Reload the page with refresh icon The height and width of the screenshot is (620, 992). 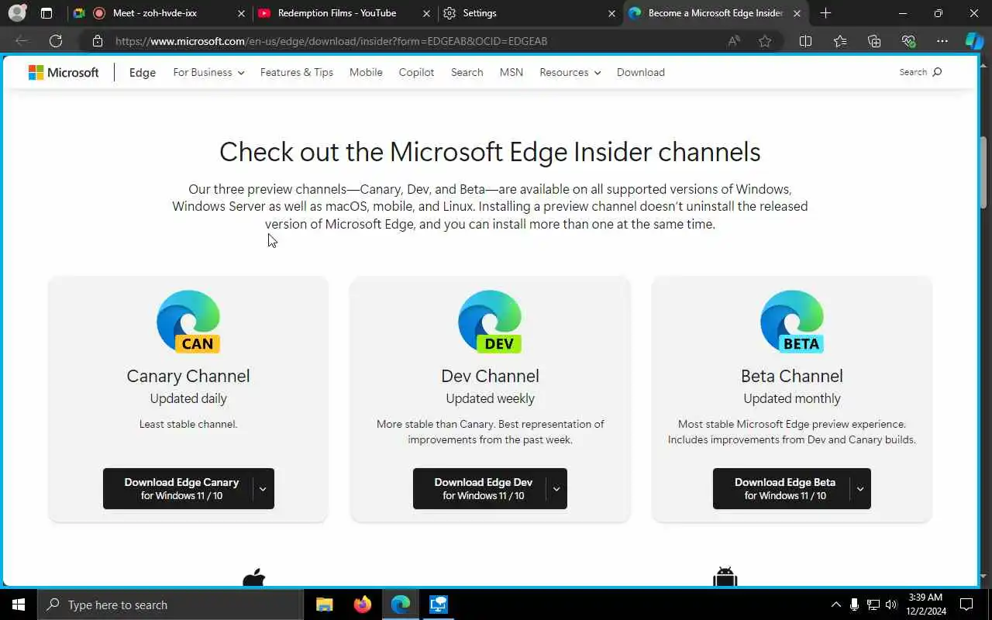pos(56,41)
